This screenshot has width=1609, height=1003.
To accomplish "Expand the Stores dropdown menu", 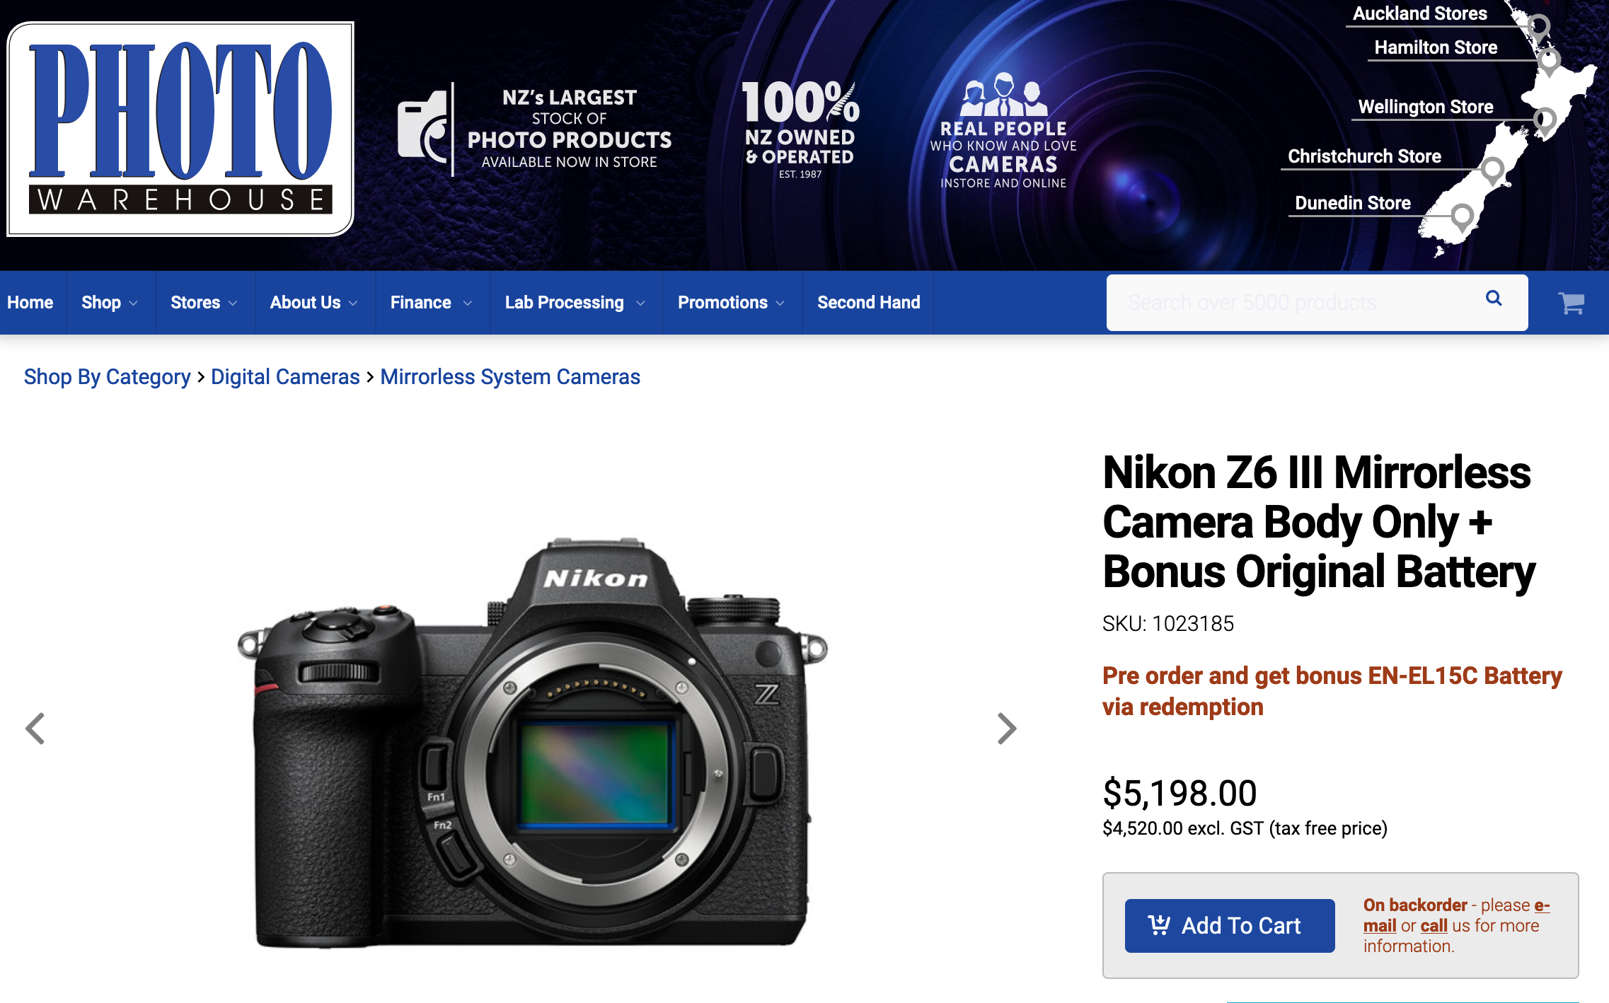I will tap(204, 303).
